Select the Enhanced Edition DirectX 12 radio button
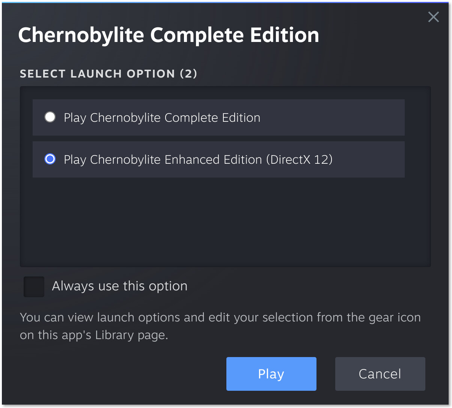Viewport: 452px width, 408px height. (x=50, y=159)
